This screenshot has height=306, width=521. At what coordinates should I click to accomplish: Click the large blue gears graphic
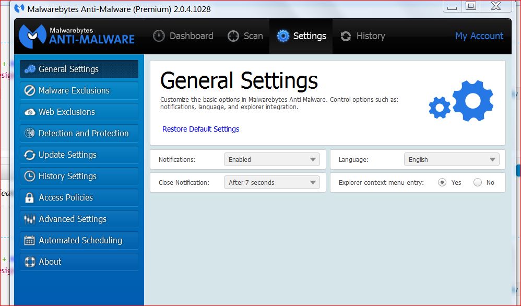(x=461, y=100)
